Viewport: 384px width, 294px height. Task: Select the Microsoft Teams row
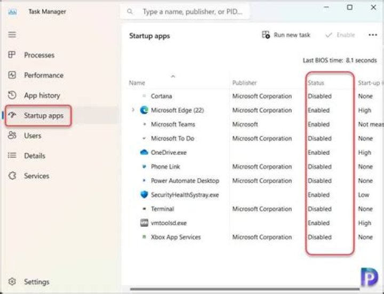click(x=255, y=124)
